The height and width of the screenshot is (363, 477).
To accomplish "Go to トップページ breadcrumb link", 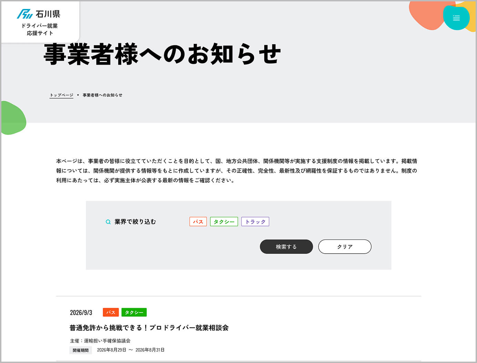I will (61, 95).
